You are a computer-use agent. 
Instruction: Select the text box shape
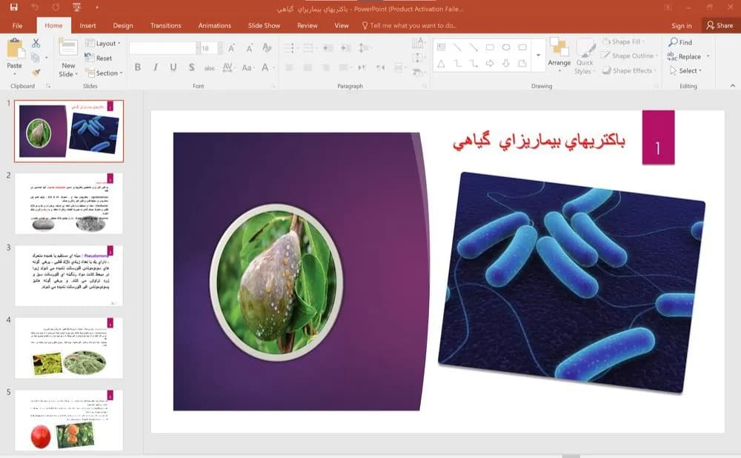point(441,47)
